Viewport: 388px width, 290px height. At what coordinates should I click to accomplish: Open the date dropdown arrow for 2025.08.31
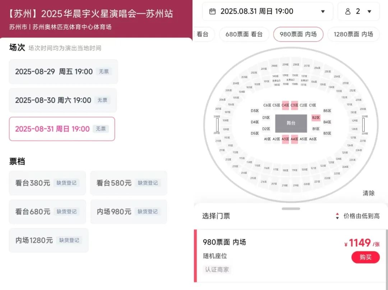[x=323, y=11]
